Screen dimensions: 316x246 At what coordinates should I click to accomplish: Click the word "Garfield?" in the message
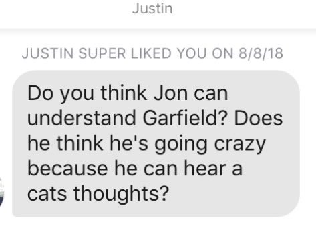click(x=186, y=118)
